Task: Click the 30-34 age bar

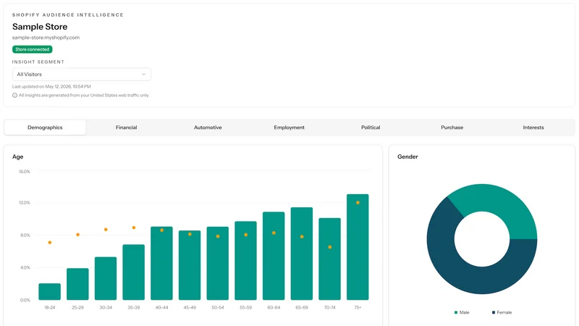Action: point(106,278)
